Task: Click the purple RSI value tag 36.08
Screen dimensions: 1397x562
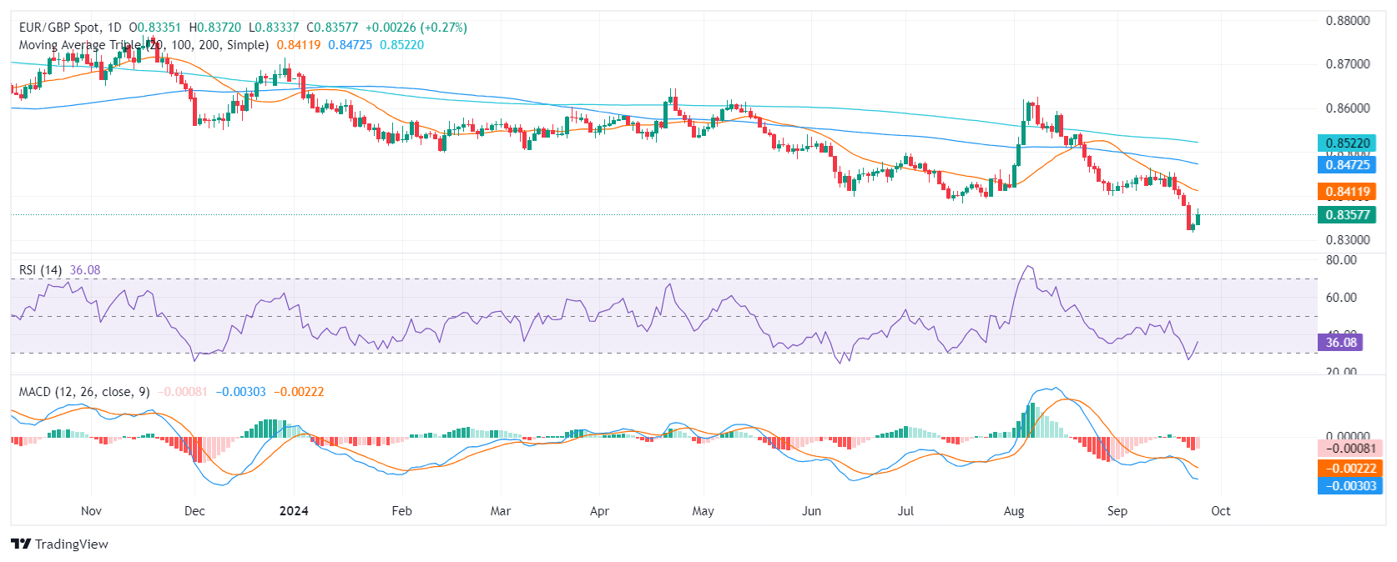Action: pyautogui.click(x=1341, y=343)
